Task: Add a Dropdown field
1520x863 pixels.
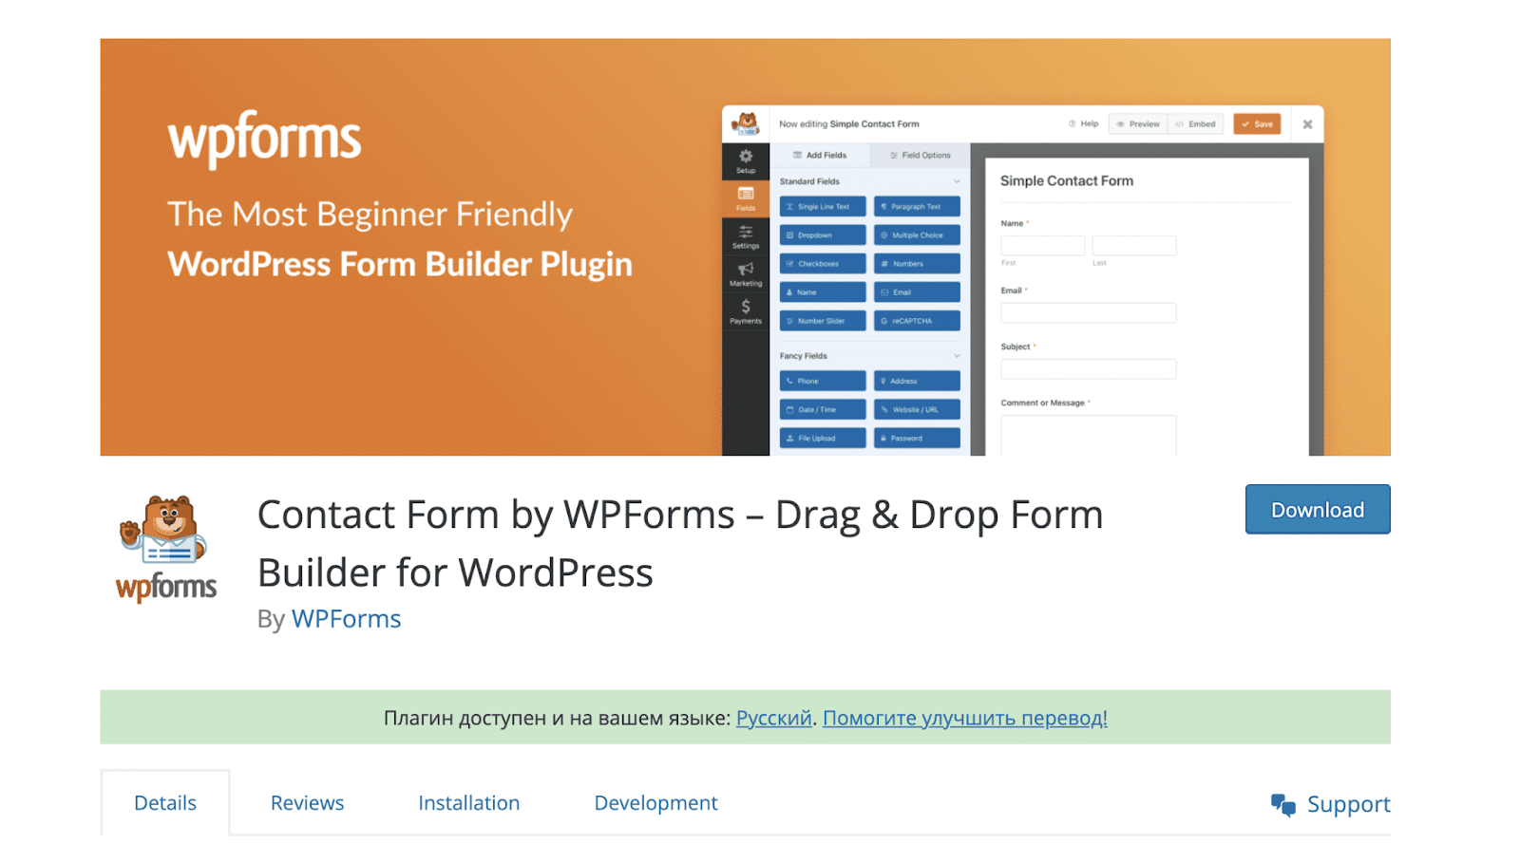Action: coord(823,235)
